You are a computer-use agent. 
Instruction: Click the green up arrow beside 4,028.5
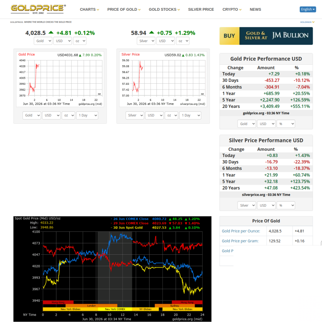tap(51, 33)
